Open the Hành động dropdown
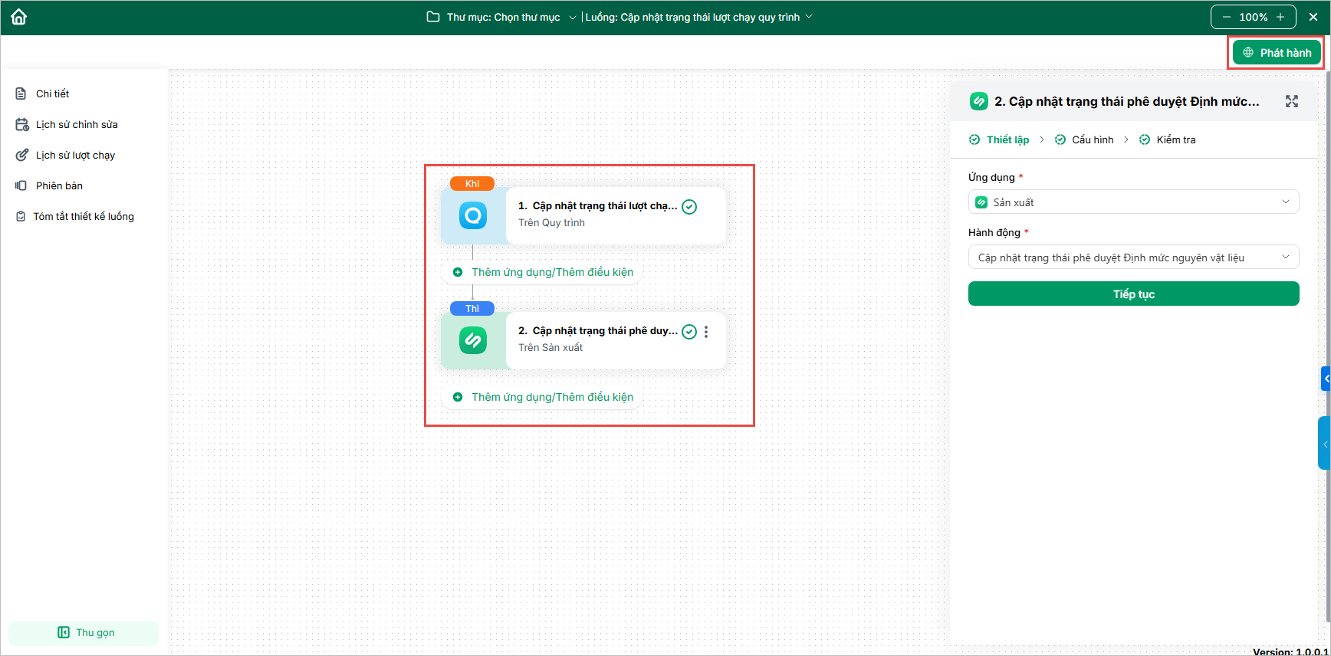1331x656 pixels. coord(1133,257)
